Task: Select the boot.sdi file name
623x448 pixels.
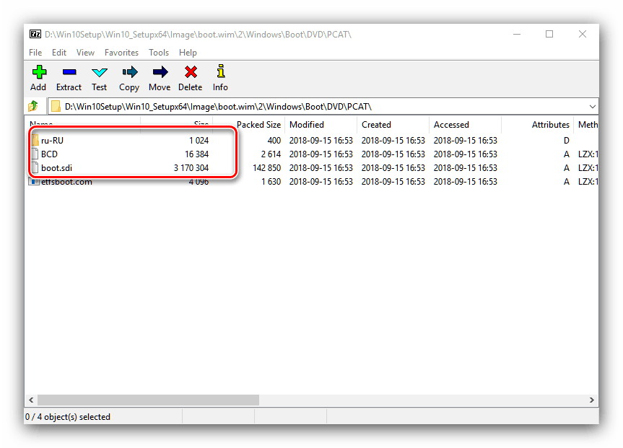Action: 56,168
